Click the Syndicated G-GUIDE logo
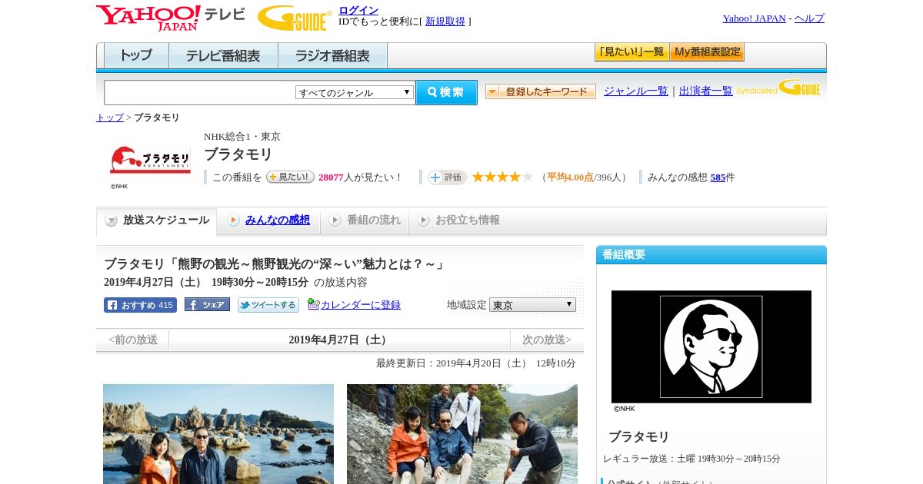Viewport: 923px width, 484px height. (x=778, y=88)
